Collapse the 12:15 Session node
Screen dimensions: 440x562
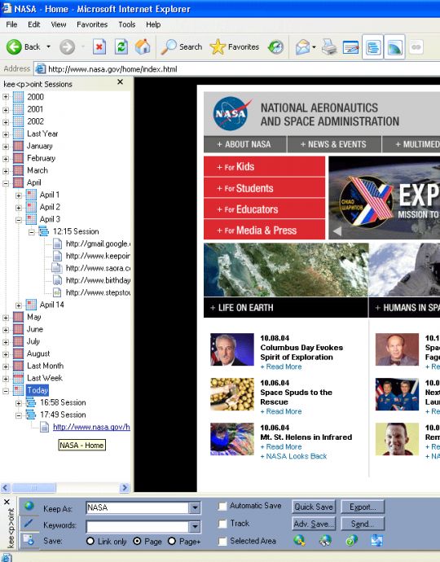coord(32,232)
